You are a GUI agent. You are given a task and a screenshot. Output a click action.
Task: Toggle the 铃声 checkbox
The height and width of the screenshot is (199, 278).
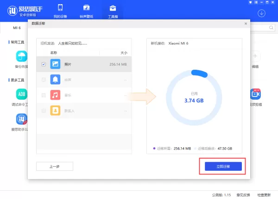44,80
